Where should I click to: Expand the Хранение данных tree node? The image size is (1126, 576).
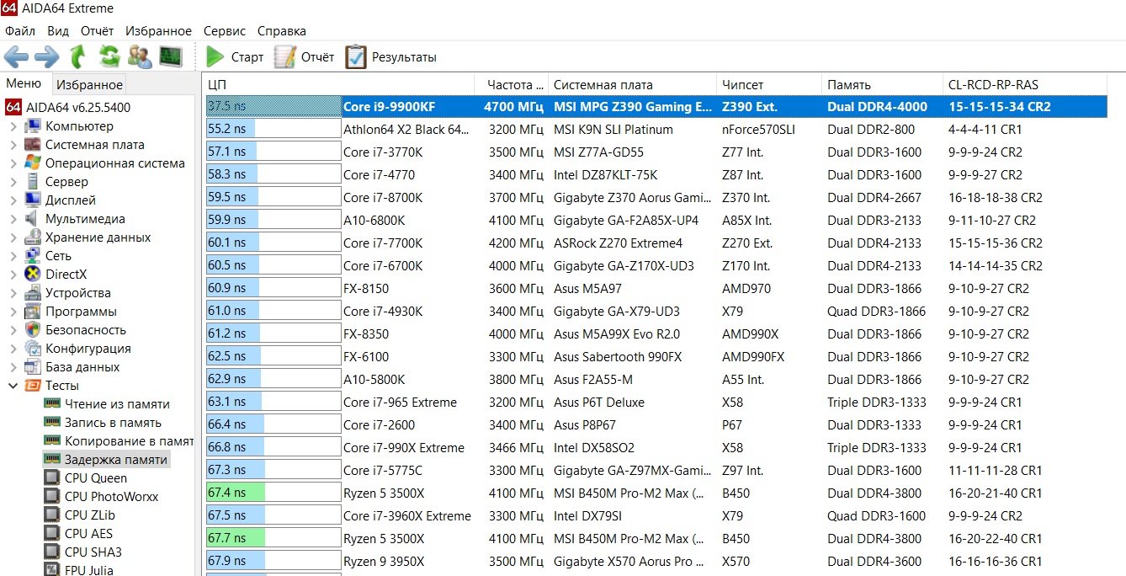13,237
